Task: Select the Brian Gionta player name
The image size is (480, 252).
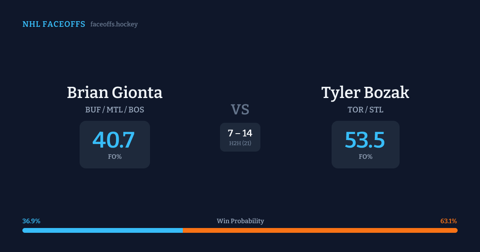Action: pos(115,92)
